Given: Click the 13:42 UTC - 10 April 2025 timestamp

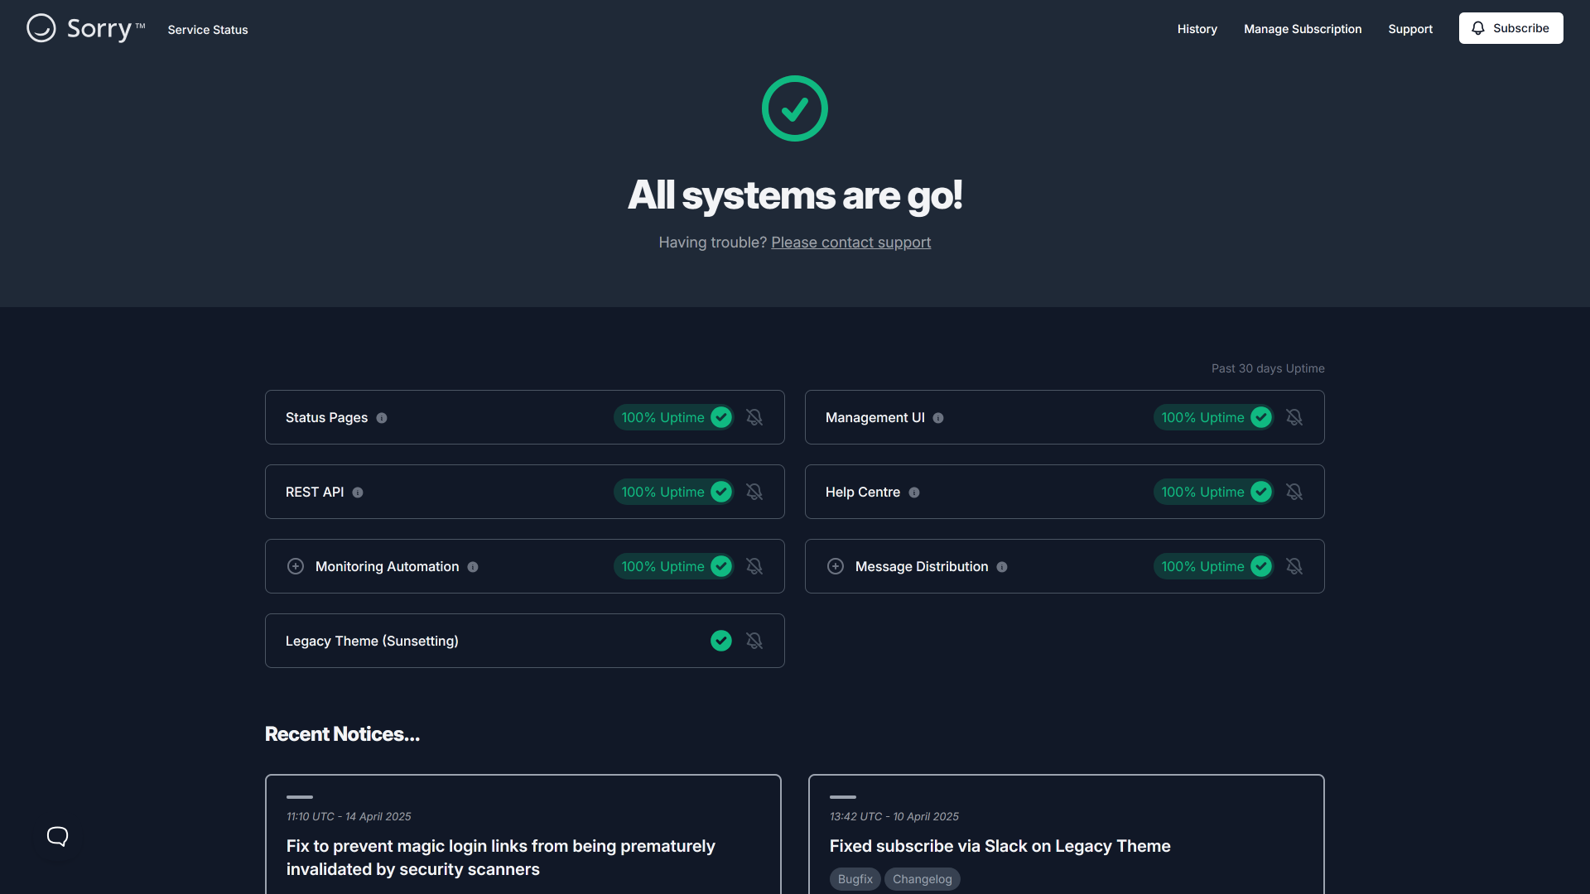Looking at the screenshot, I should (894, 816).
